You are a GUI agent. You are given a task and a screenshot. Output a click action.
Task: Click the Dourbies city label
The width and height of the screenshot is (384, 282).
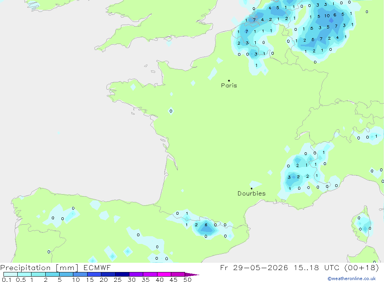pyautogui.click(x=252, y=194)
